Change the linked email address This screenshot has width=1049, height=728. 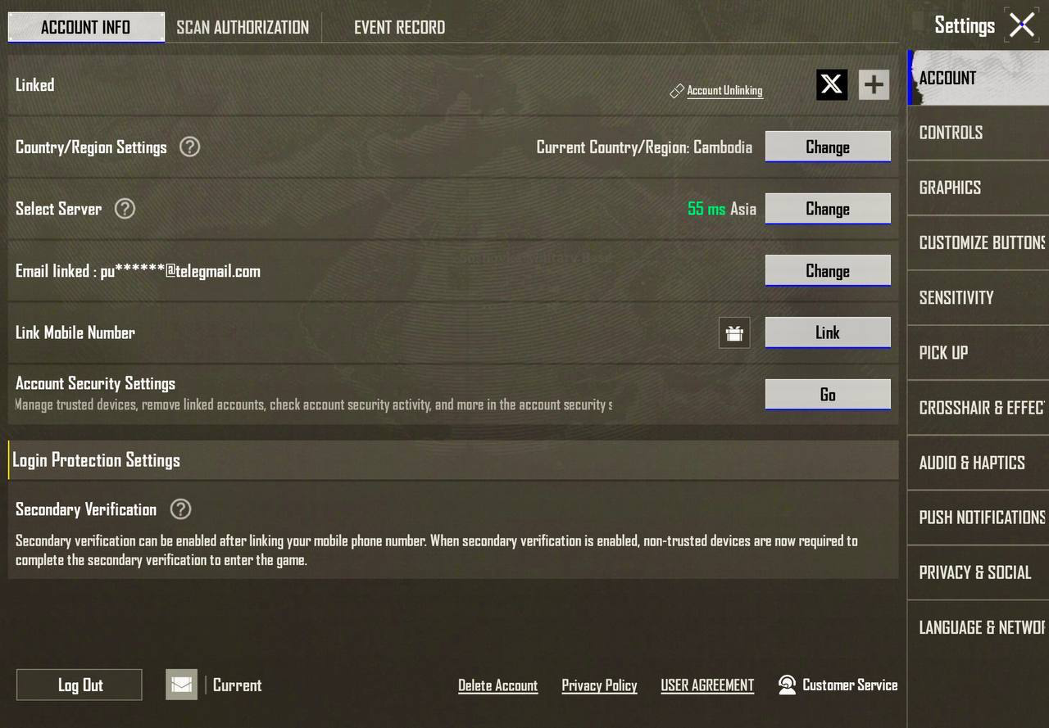tap(828, 271)
